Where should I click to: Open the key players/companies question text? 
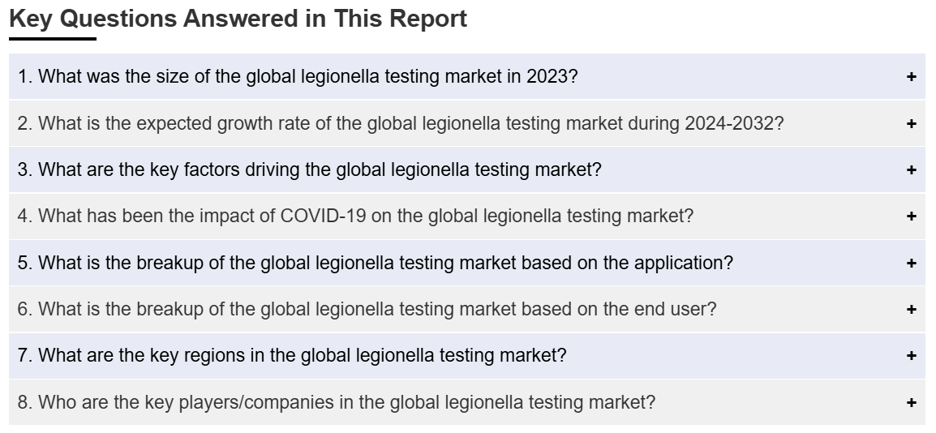(x=336, y=402)
